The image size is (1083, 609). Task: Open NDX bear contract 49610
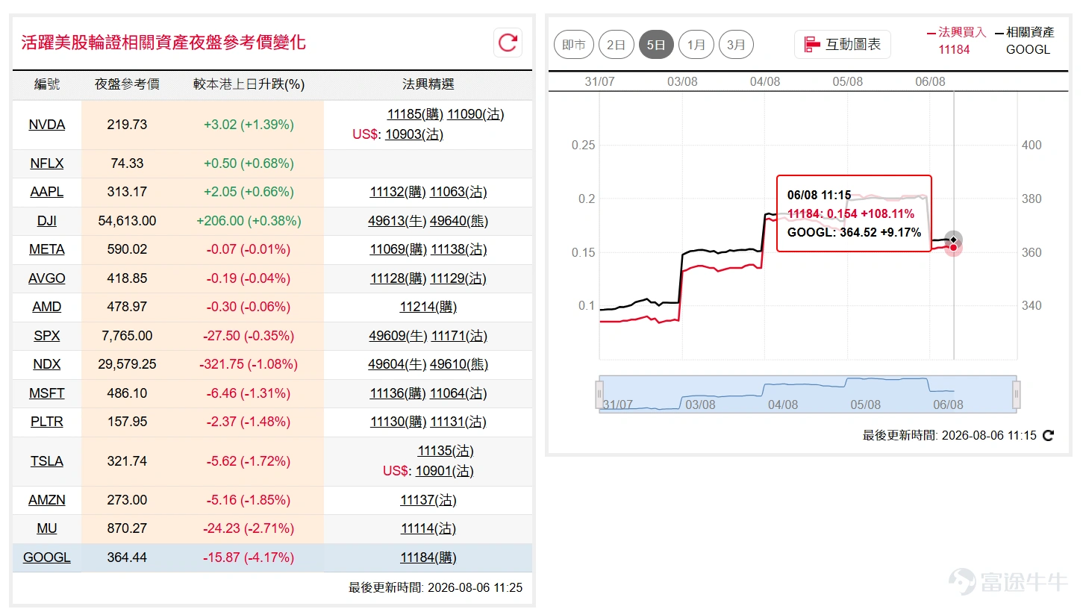tap(459, 364)
